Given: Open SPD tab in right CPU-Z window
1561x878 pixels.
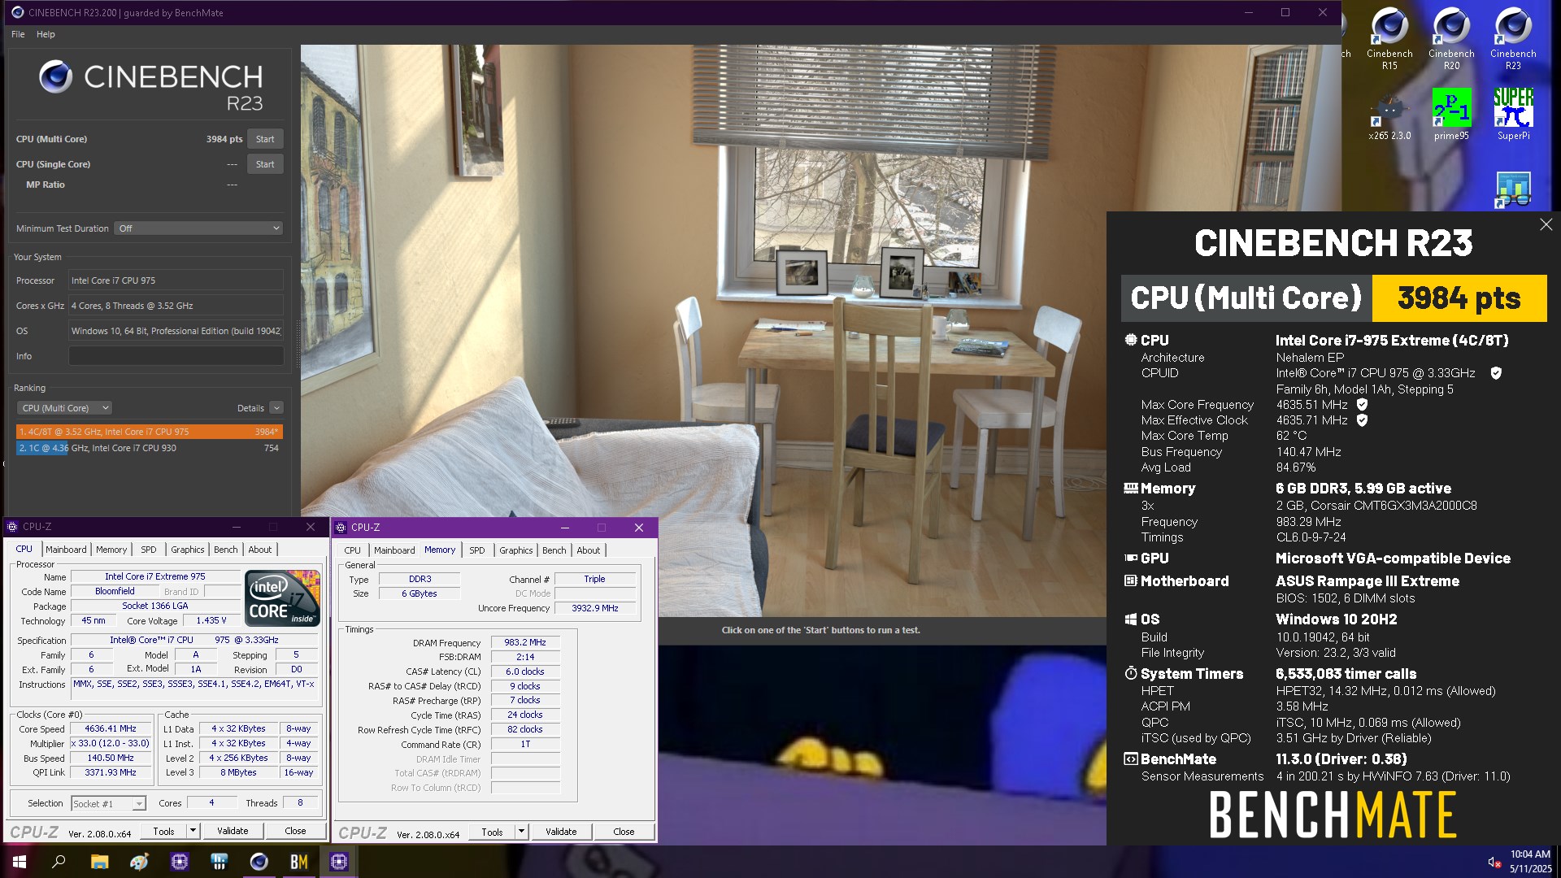Looking at the screenshot, I should tap(477, 550).
